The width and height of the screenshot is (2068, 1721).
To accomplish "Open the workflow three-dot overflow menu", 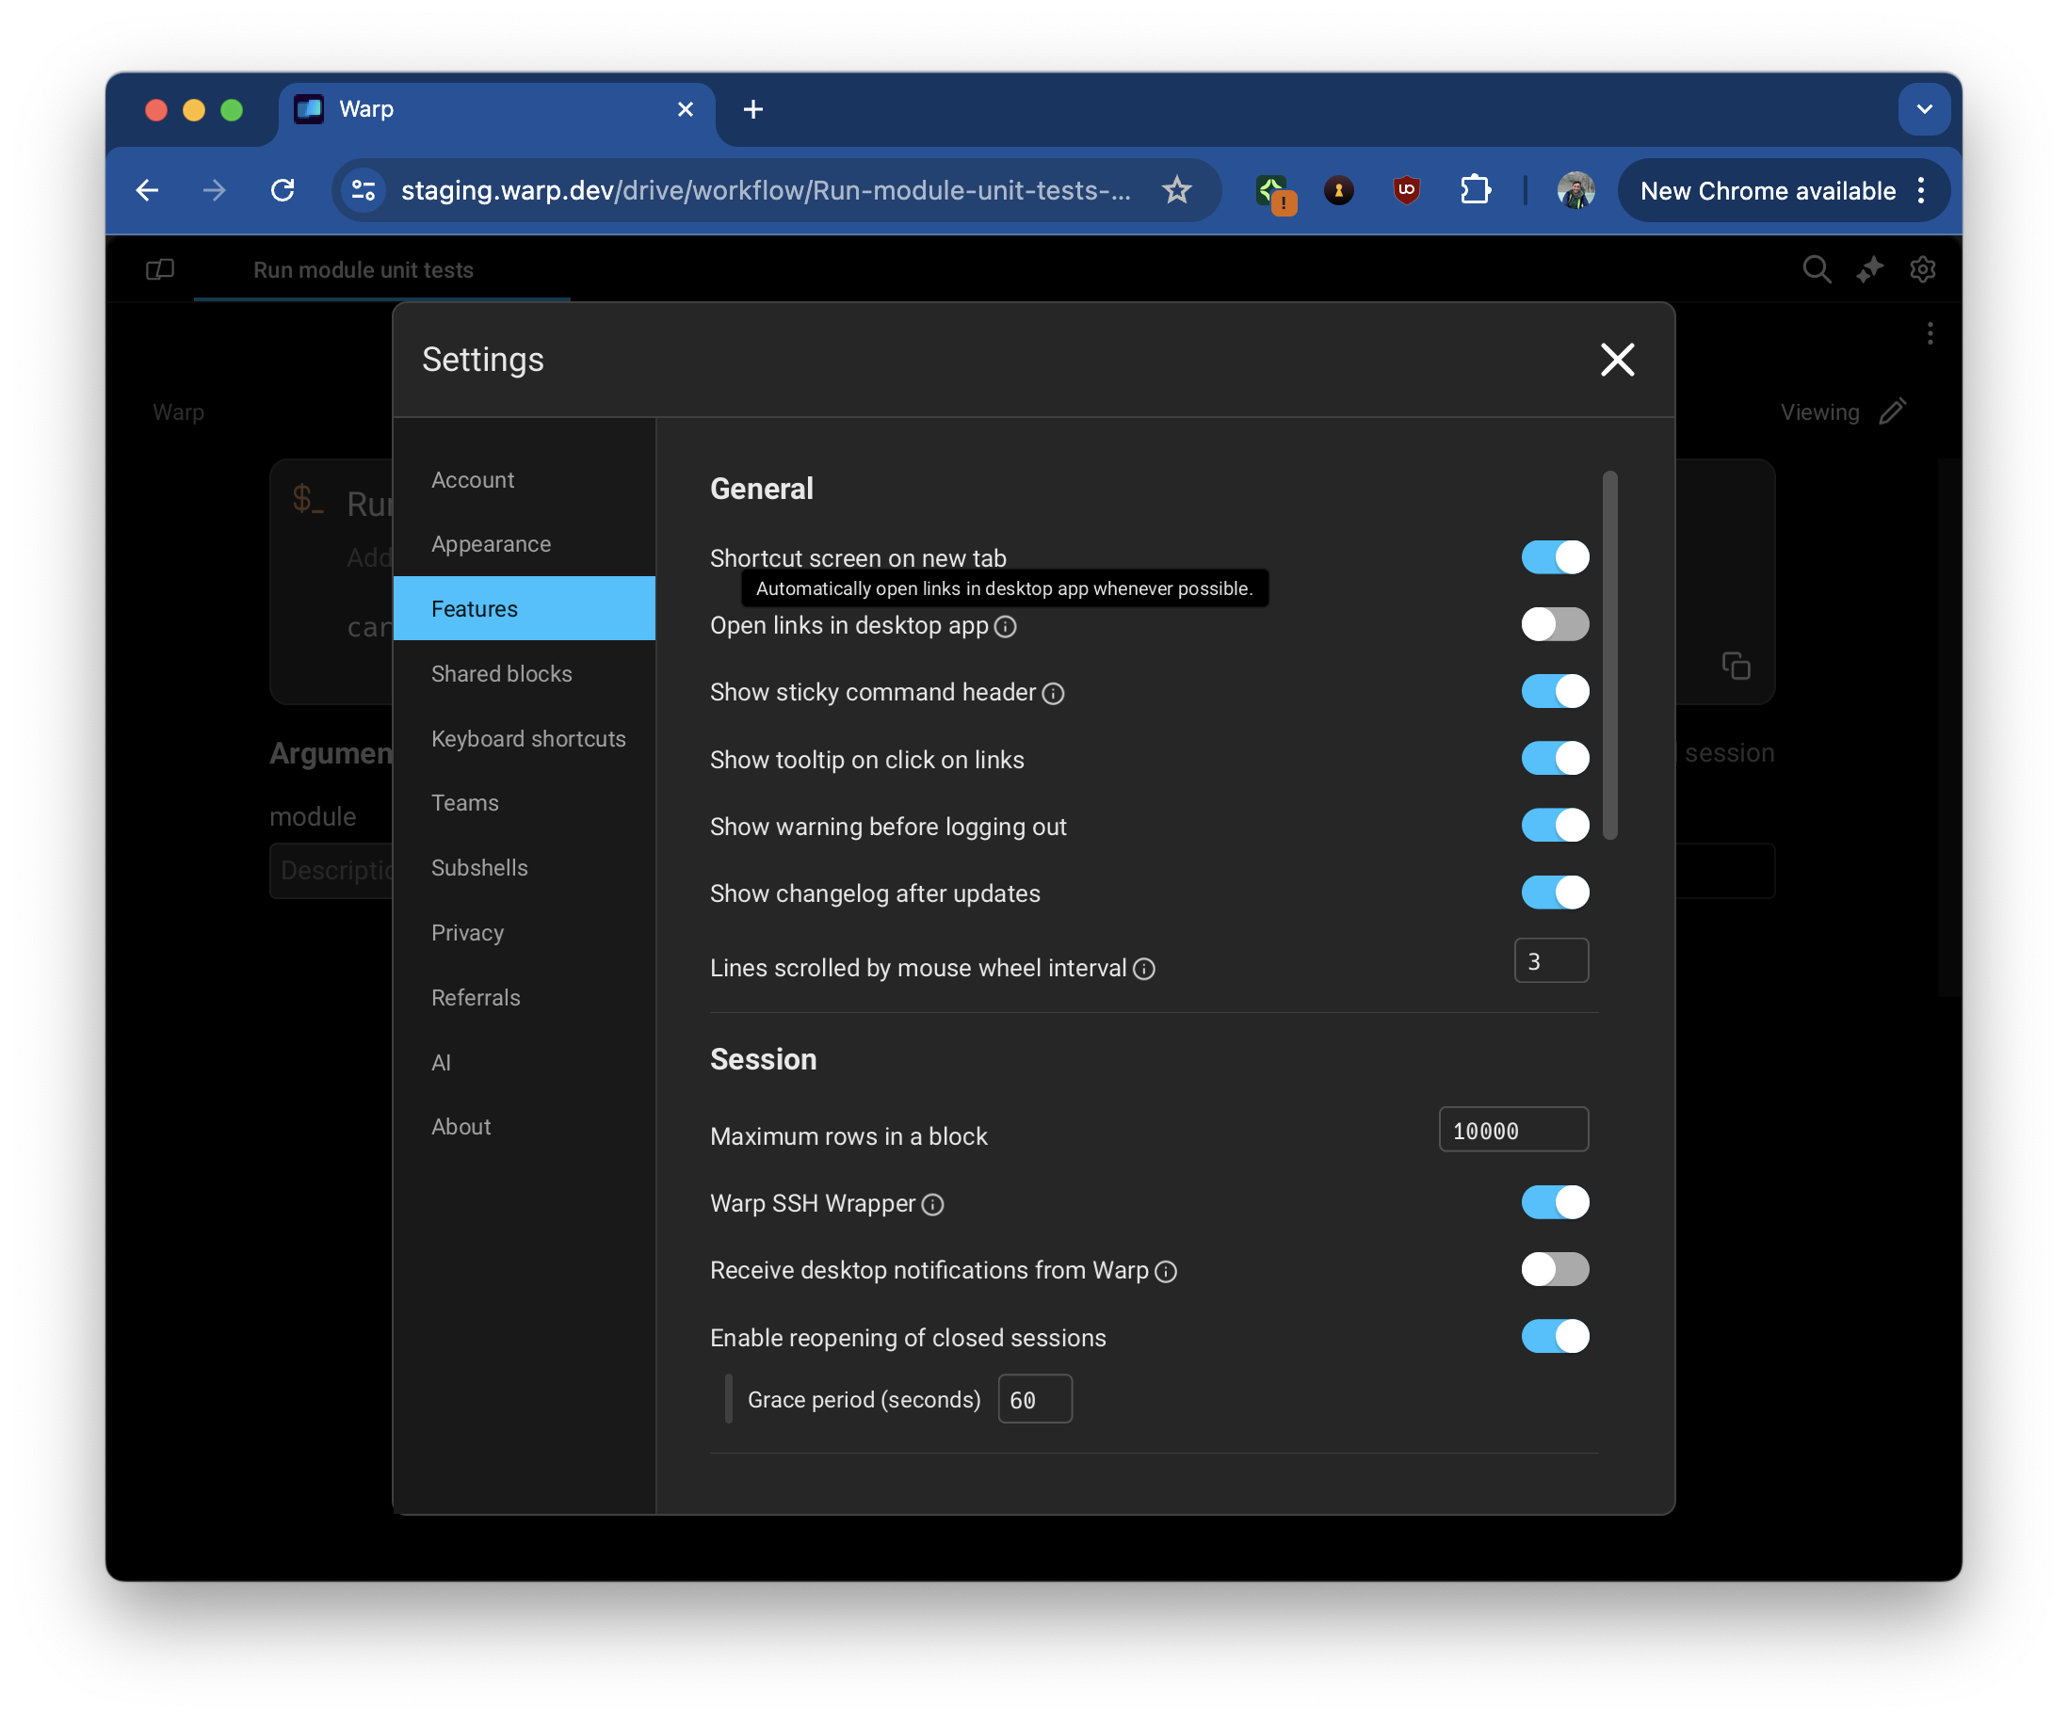I will coord(1930,334).
